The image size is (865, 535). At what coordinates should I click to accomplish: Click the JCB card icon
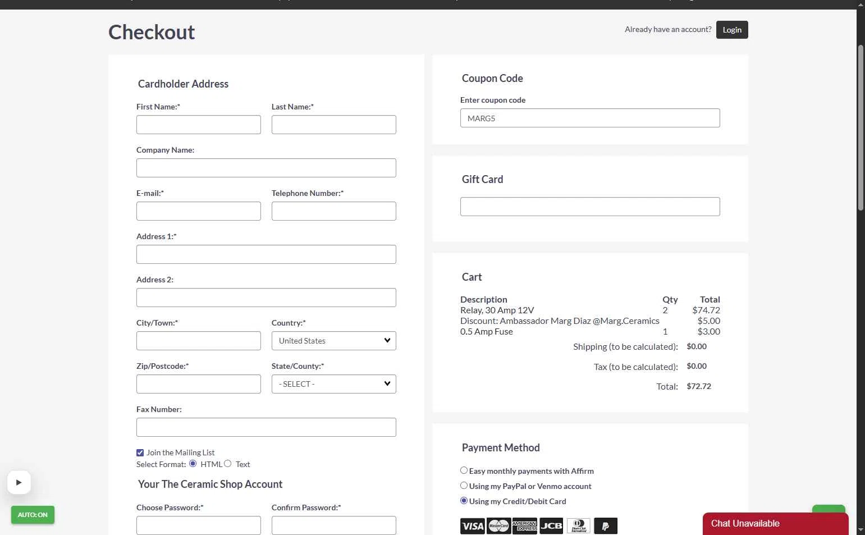551,526
